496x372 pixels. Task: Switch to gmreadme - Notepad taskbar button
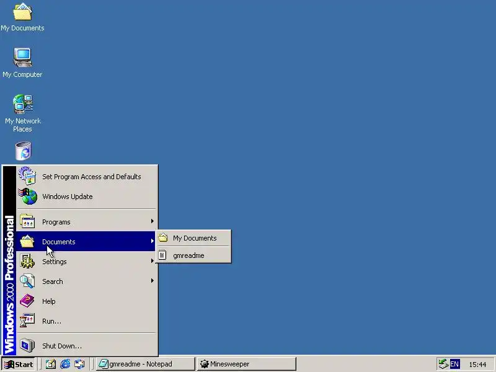pyautogui.click(x=145, y=364)
